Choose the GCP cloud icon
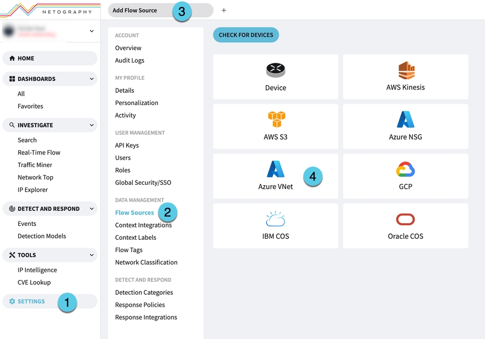485x339 pixels. point(405,169)
